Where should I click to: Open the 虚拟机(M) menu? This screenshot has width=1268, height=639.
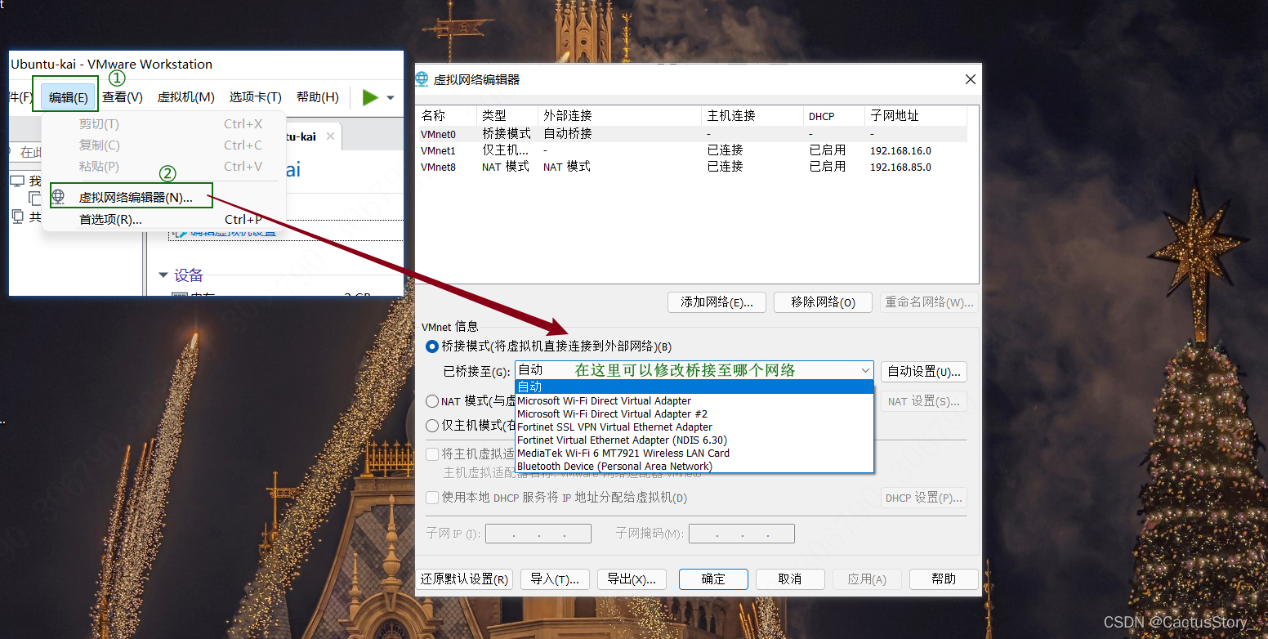186,97
